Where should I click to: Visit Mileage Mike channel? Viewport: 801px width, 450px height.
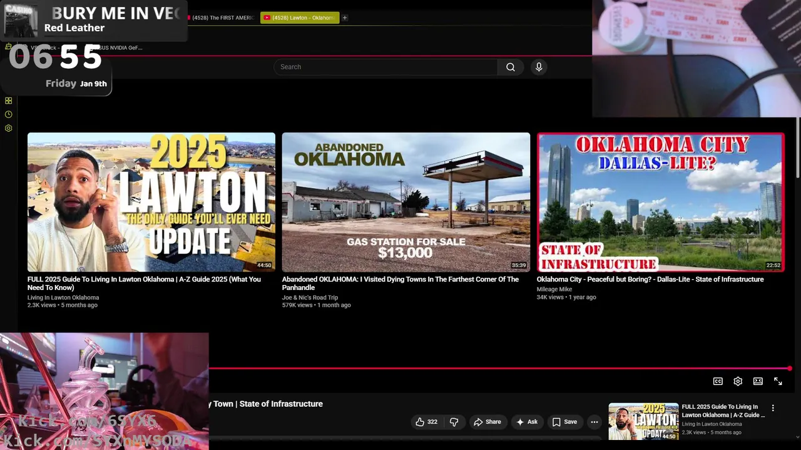(x=554, y=289)
